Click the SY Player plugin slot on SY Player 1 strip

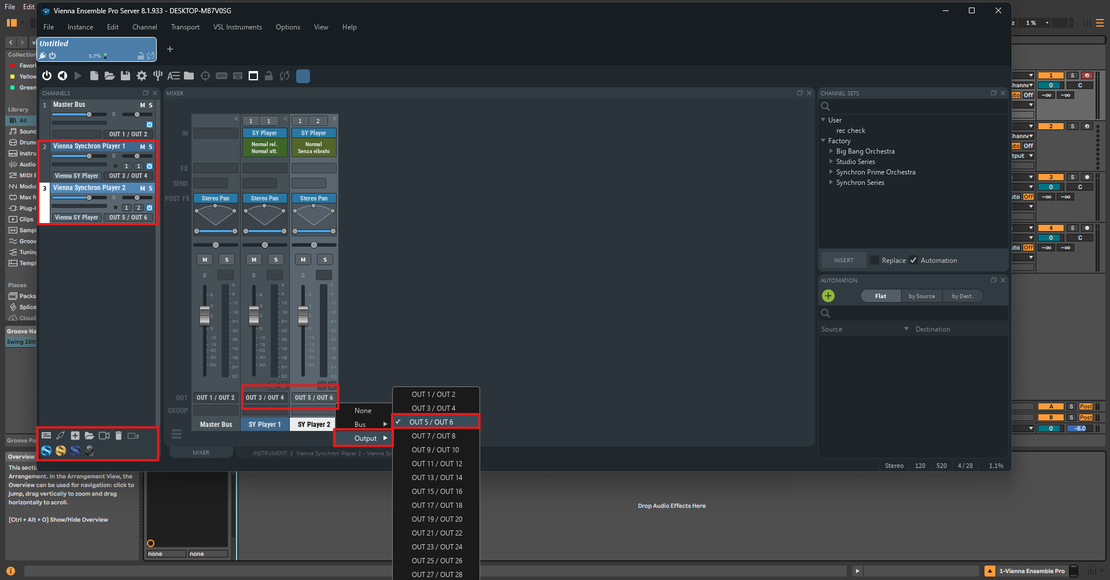tap(264, 133)
